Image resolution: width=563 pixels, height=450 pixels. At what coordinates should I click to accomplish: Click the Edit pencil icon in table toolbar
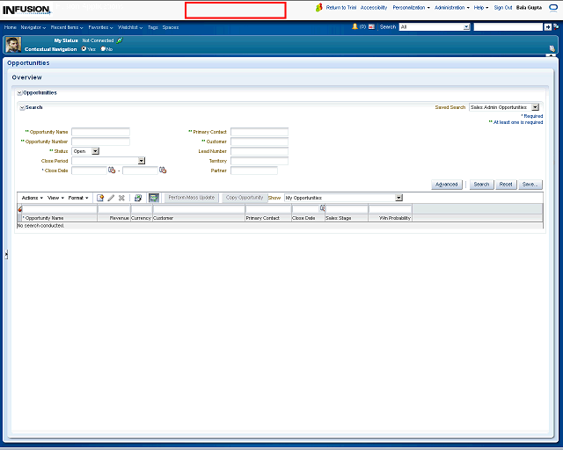[111, 198]
